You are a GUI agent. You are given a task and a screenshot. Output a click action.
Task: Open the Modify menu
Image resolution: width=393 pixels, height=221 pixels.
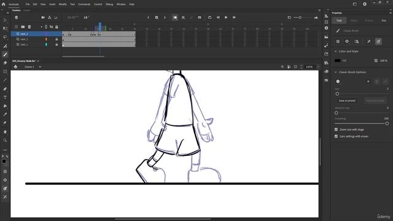pyautogui.click(x=63, y=4)
